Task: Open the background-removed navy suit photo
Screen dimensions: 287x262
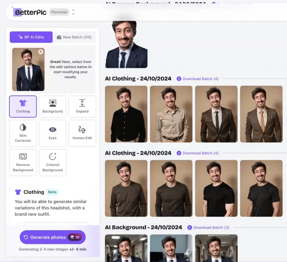Action: click(126, 44)
